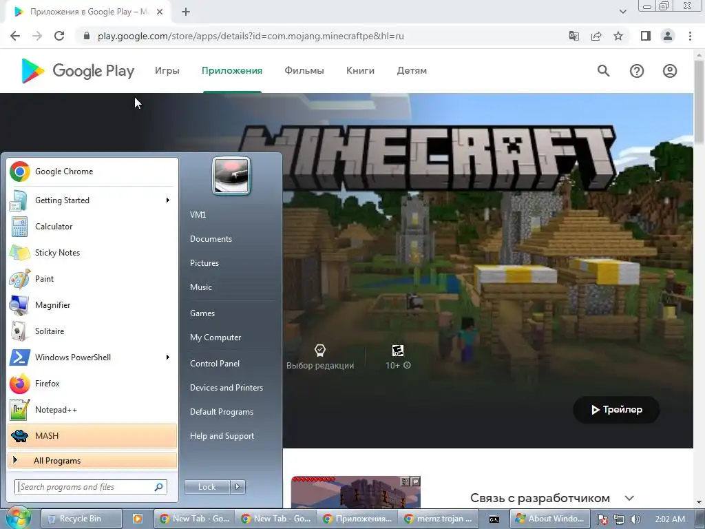Screen dimensions: 705x529
Task: Switch to the "memz trojan" taskbar window
Action: [x=439, y=519]
